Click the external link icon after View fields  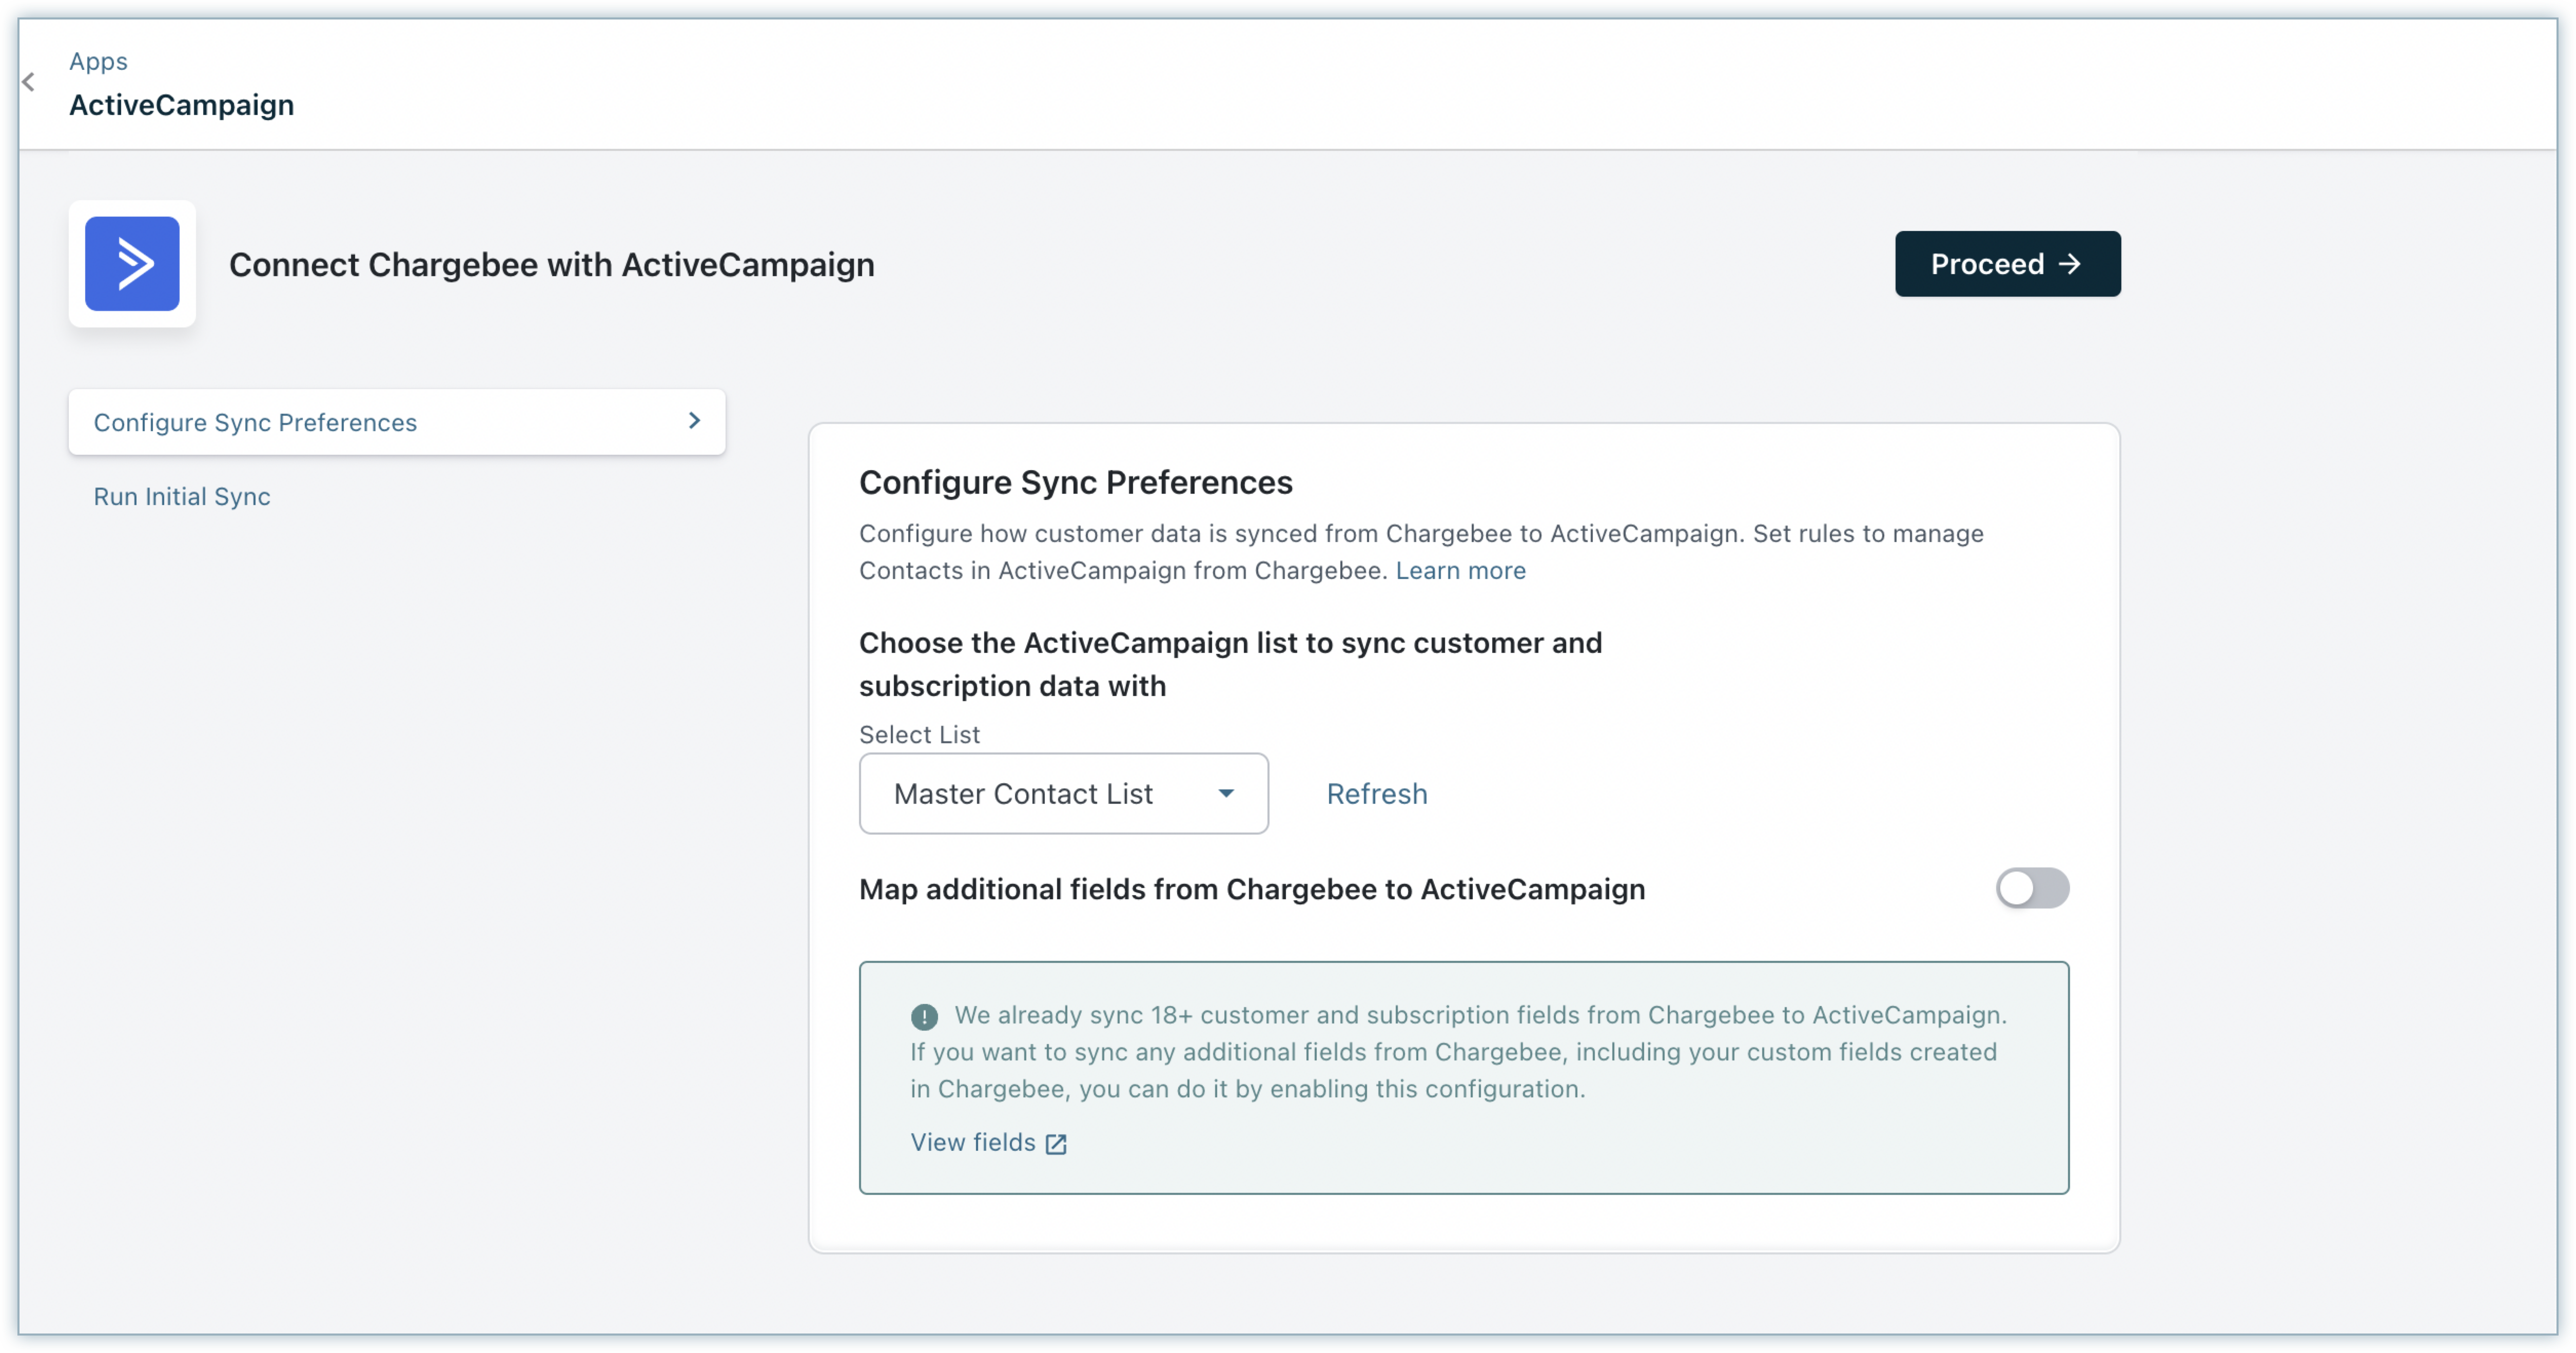(x=1056, y=1144)
